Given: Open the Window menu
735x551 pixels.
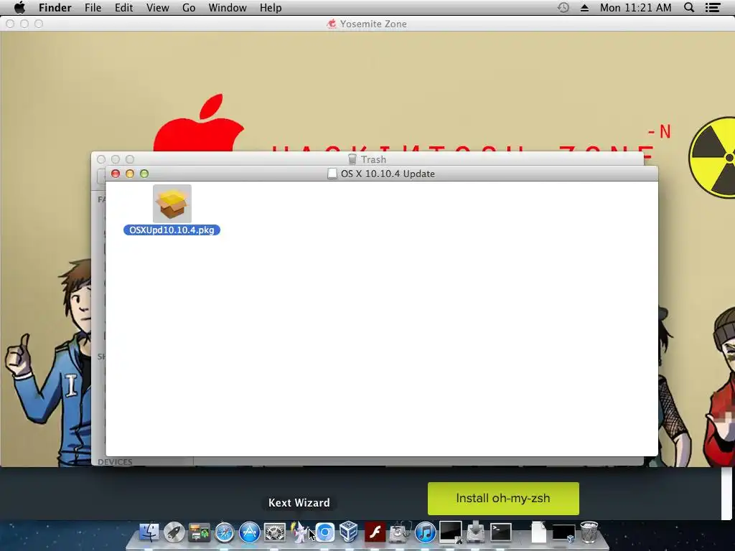Looking at the screenshot, I should (x=228, y=7).
